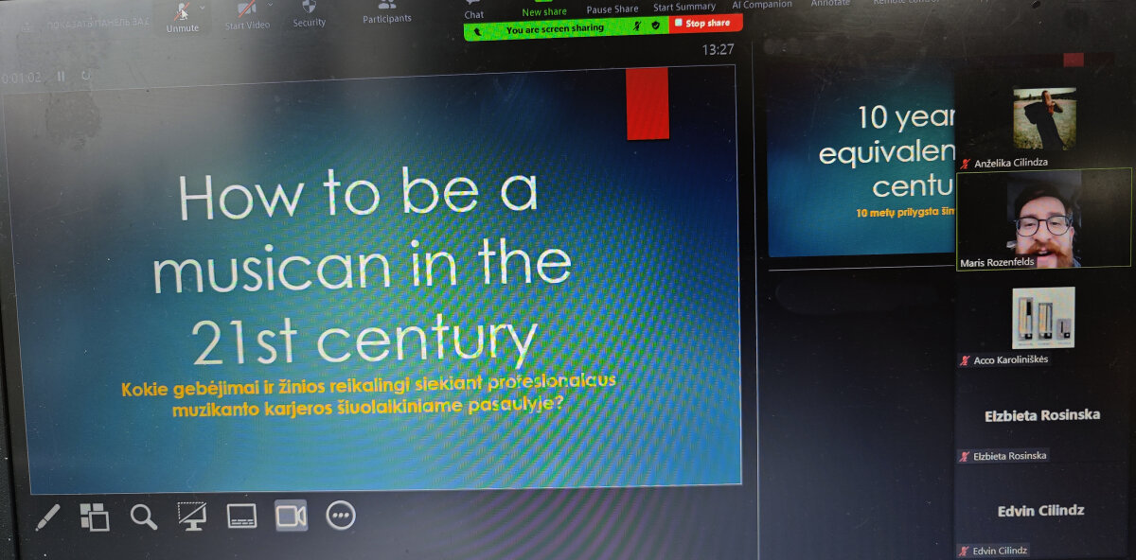Start a New share
1136x560 pixels.
tap(544, 9)
